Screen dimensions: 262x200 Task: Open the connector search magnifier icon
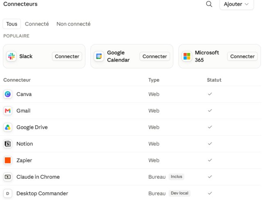coord(209,4)
